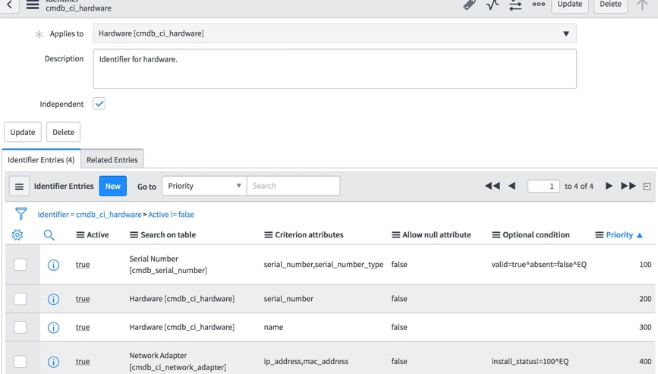Click the Network Adapter [cmdb_ci_network_adapter] cell

pyautogui.click(x=178, y=361)
